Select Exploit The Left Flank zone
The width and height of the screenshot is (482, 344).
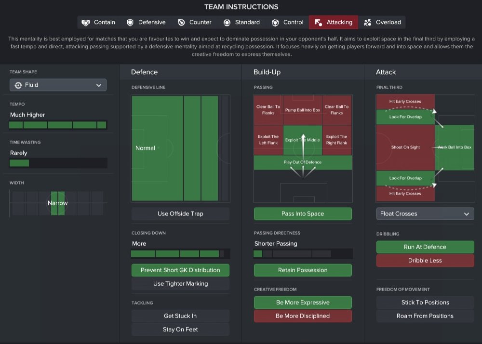268,140
